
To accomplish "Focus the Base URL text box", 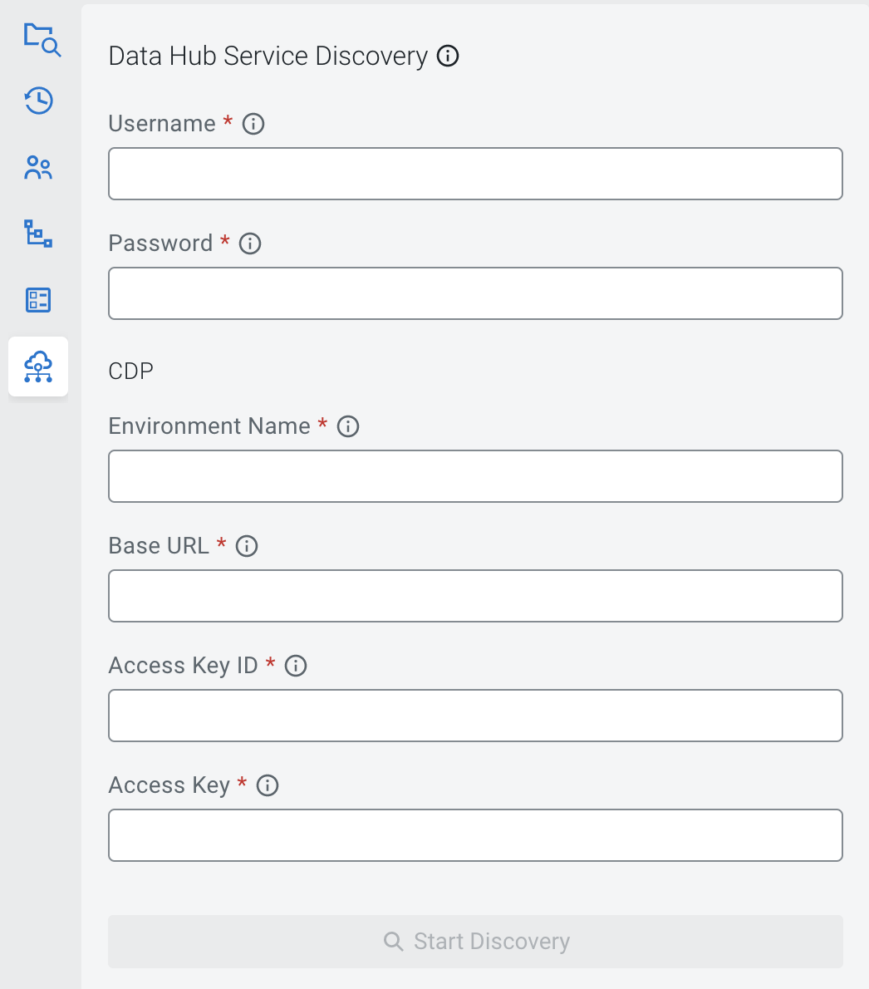I will pyautogui.click(x=475, y=596).
